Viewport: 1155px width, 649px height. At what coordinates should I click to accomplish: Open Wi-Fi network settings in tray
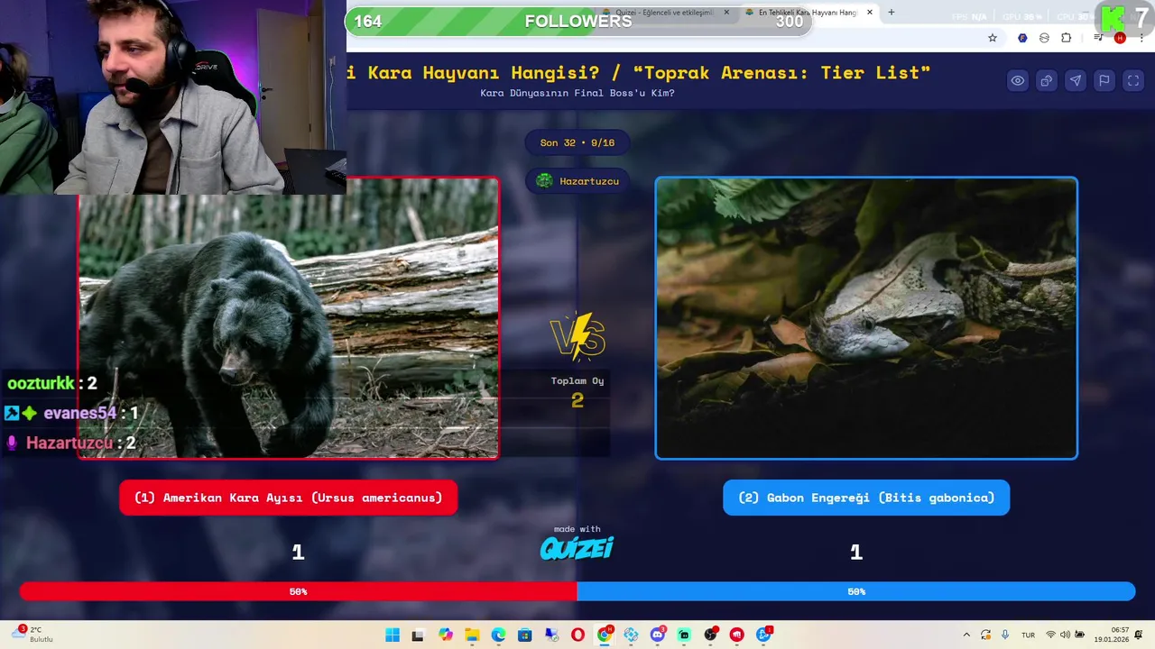tap(1051, 635)
